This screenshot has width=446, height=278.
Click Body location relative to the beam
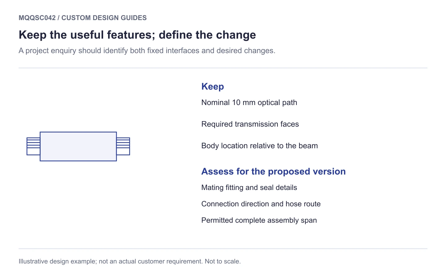pyautogui.click(x=260, y=146)
